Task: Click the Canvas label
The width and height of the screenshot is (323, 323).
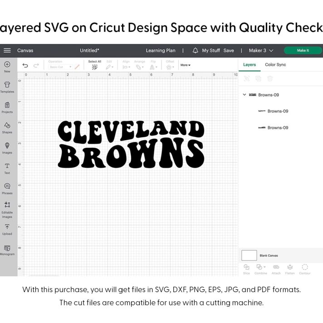Action: [25, 50]
